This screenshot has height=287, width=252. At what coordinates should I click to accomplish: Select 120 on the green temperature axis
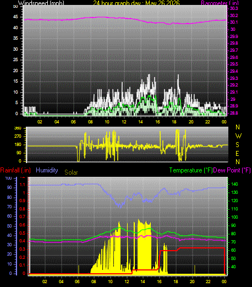[234, 201]
